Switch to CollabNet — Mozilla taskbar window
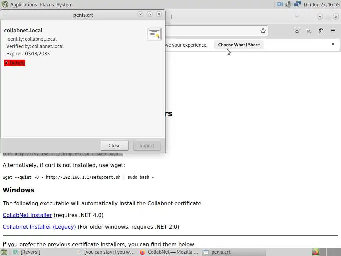The width and height of the screenshot is (341, 256). 169,252
